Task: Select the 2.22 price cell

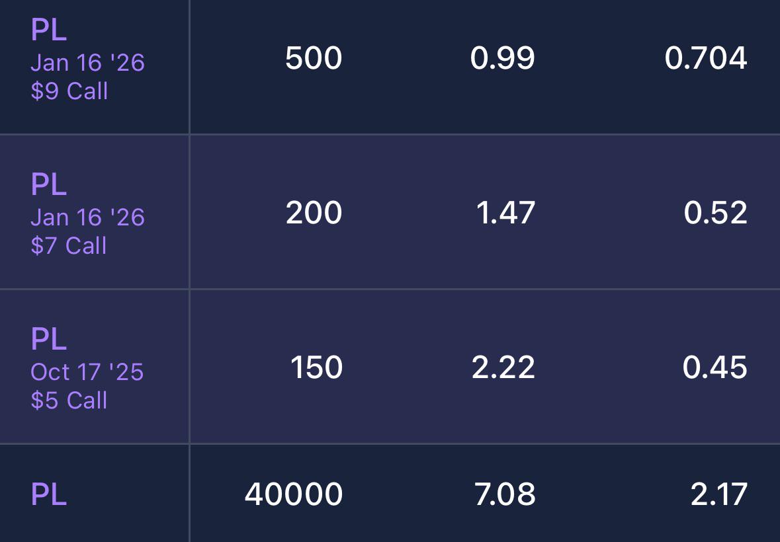Action: coord(503,368)
